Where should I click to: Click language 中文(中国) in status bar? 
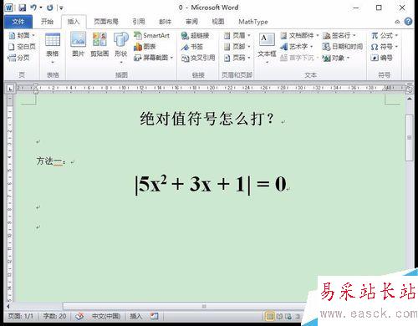coord(106,316)
